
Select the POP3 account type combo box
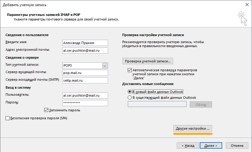coord(85,66)
